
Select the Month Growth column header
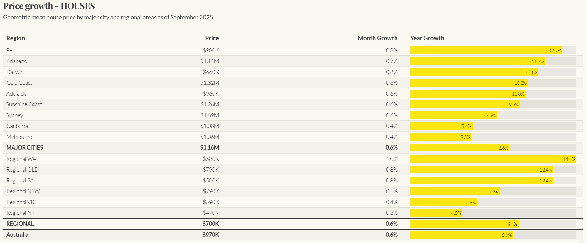pos(377,38)
